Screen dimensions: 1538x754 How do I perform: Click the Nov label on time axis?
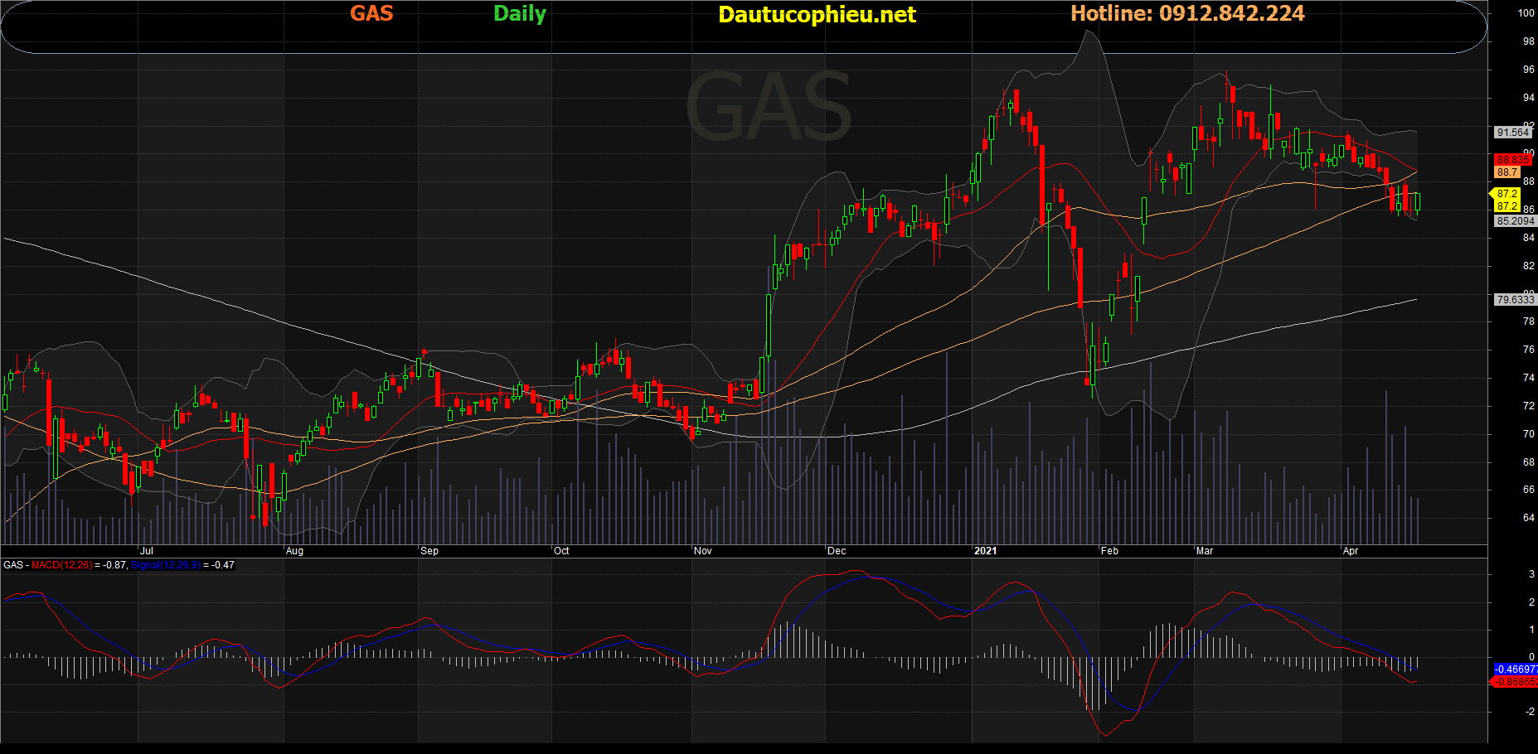point(702,551)
